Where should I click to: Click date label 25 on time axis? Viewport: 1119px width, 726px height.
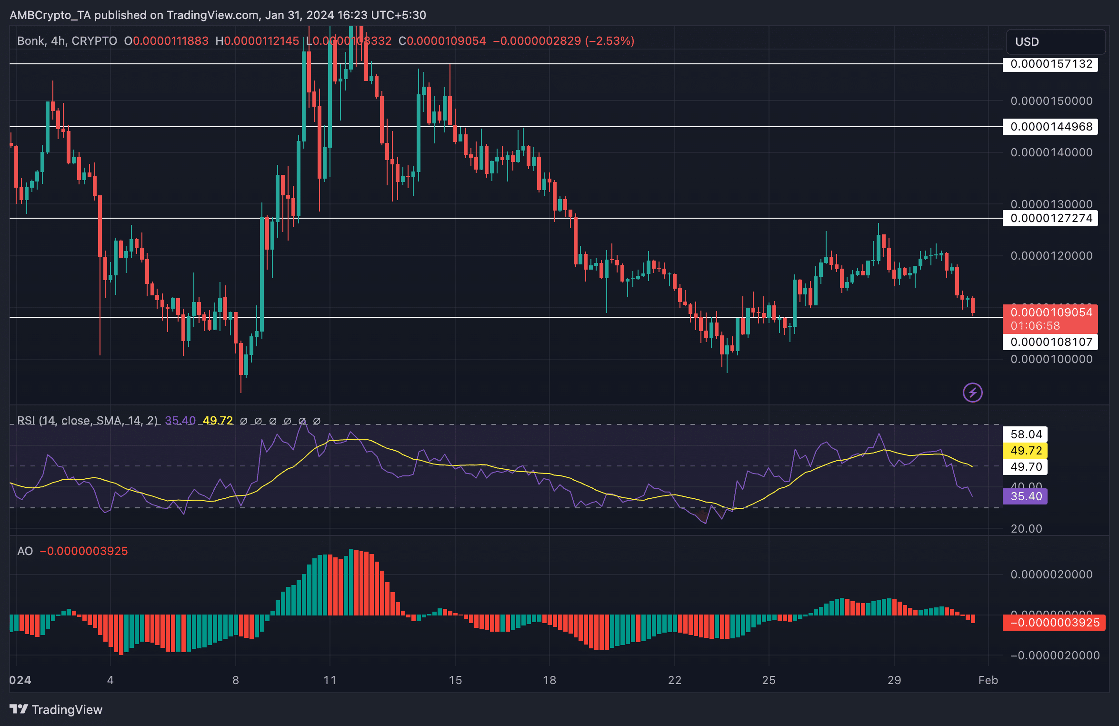pyautogui.click(x=769, y=680)
